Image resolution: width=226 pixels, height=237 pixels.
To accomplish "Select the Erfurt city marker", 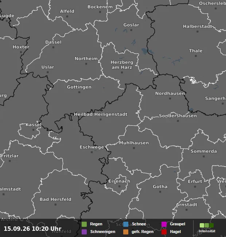I will point(195,187).
